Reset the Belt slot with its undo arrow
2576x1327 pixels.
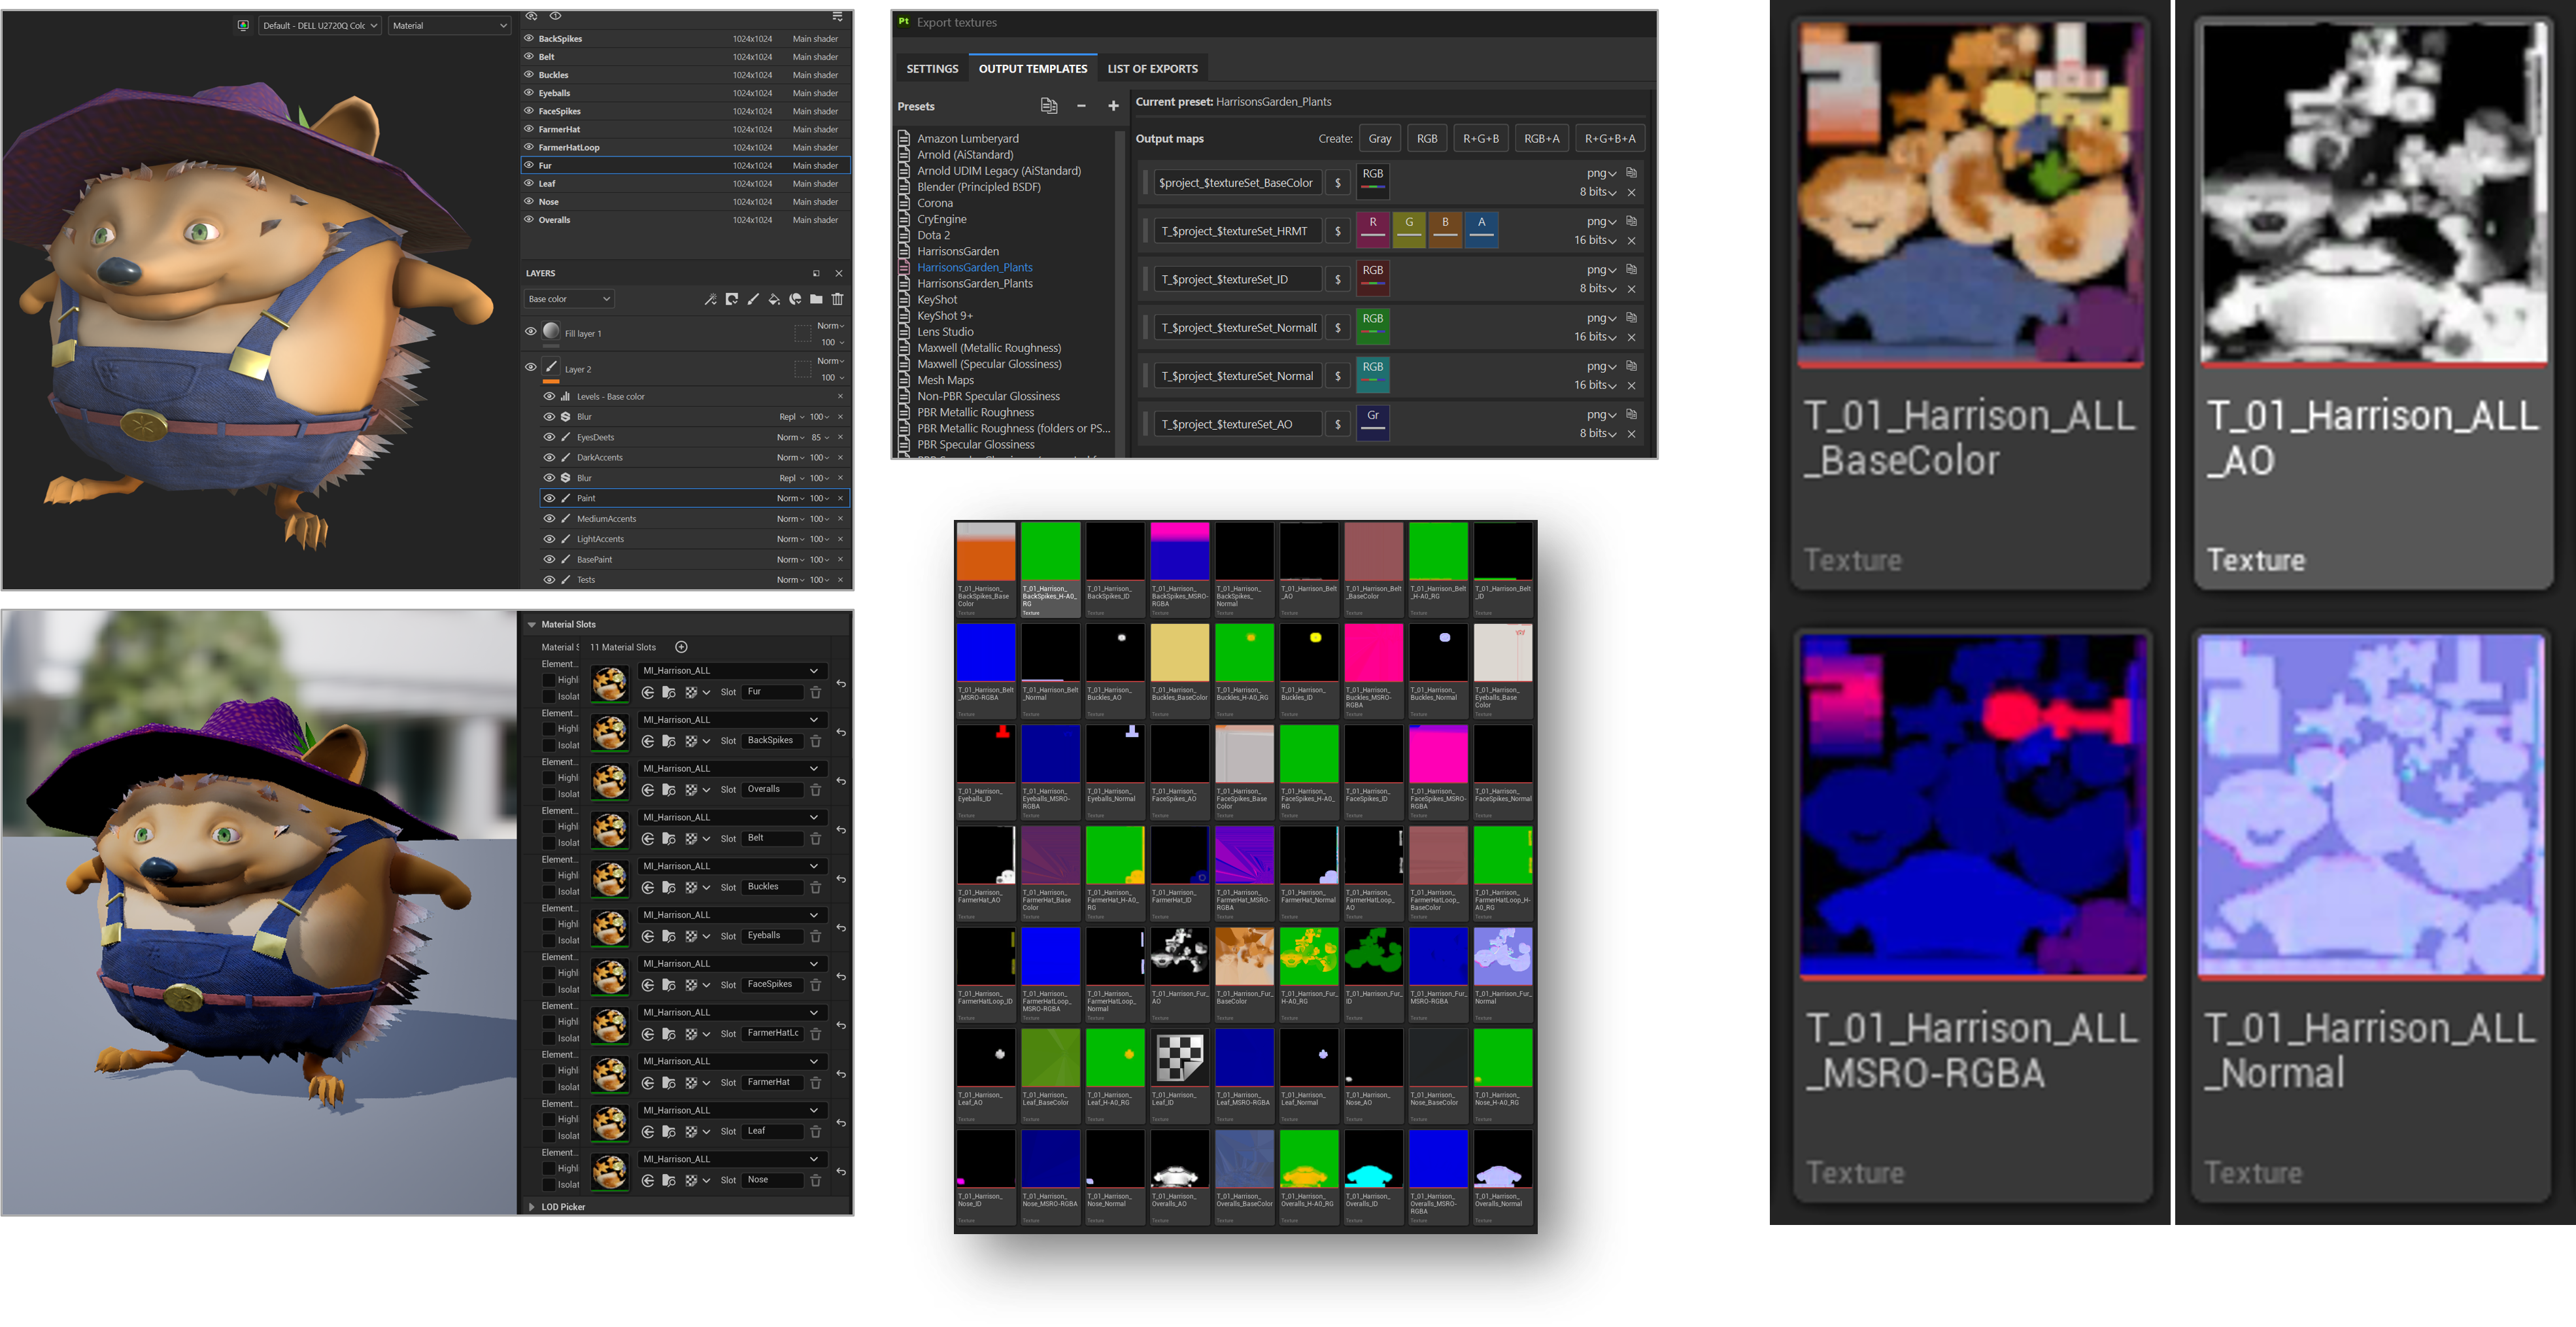pyautogui.click(x=841, y=830)
